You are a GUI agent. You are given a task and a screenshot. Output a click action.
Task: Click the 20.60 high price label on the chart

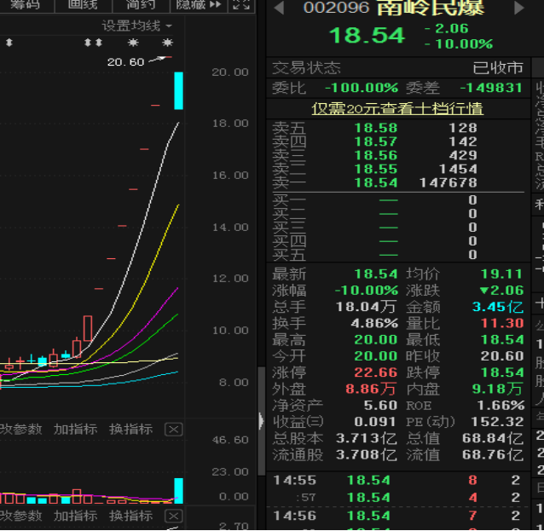click(x=125, y=62)
